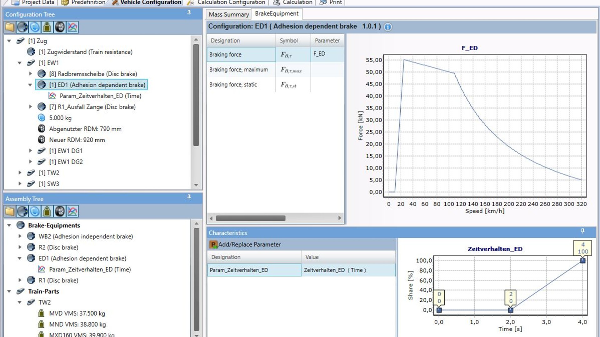Click weight icon for MND VMS

(x=41, y=324)
